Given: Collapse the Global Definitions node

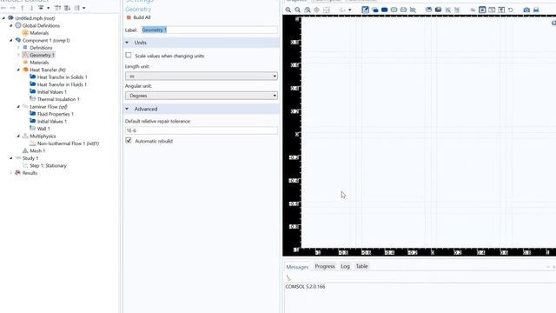Looking at the screenshot, I should click(11, 25).
